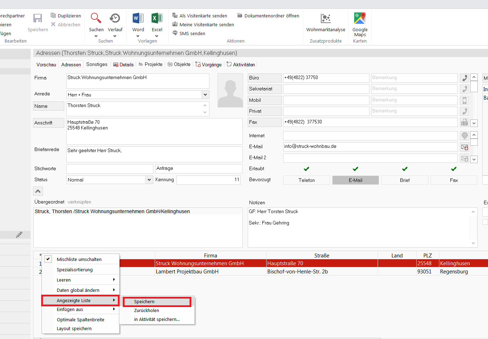Viewport: 488px width, 339px height.
Task: Select Brief as preferred contact
Action: [405, 180]
